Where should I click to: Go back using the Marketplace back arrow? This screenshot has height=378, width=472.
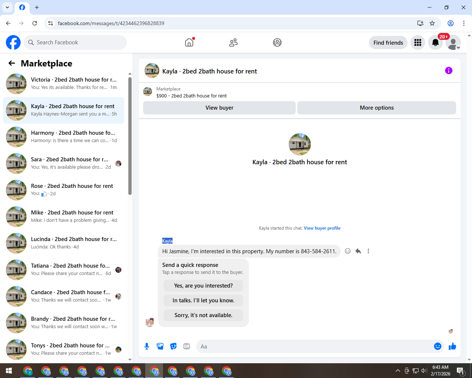tap(12, 63)
